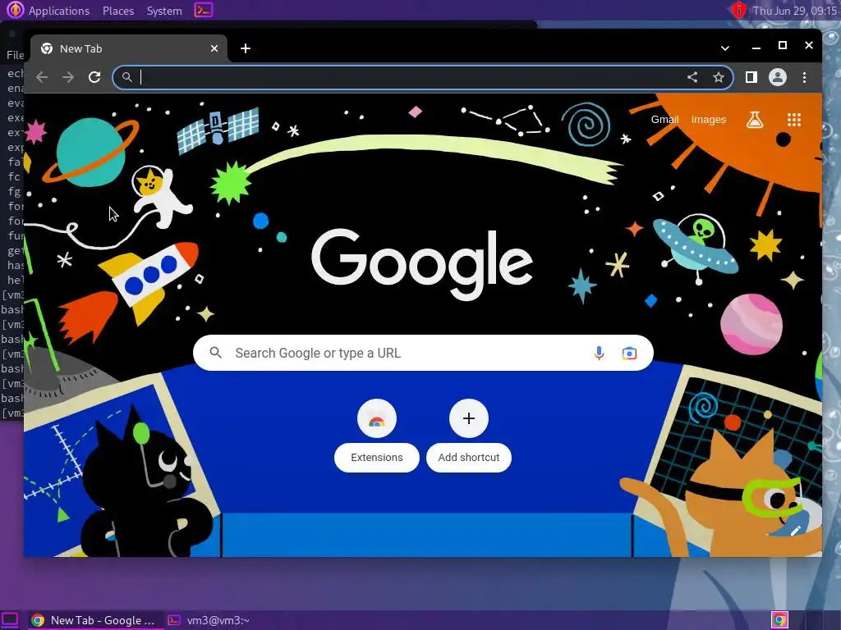This screenshot has height=630, width=841.
Task: Share this page via address bar icon
Action: click(x=692, y=77)
